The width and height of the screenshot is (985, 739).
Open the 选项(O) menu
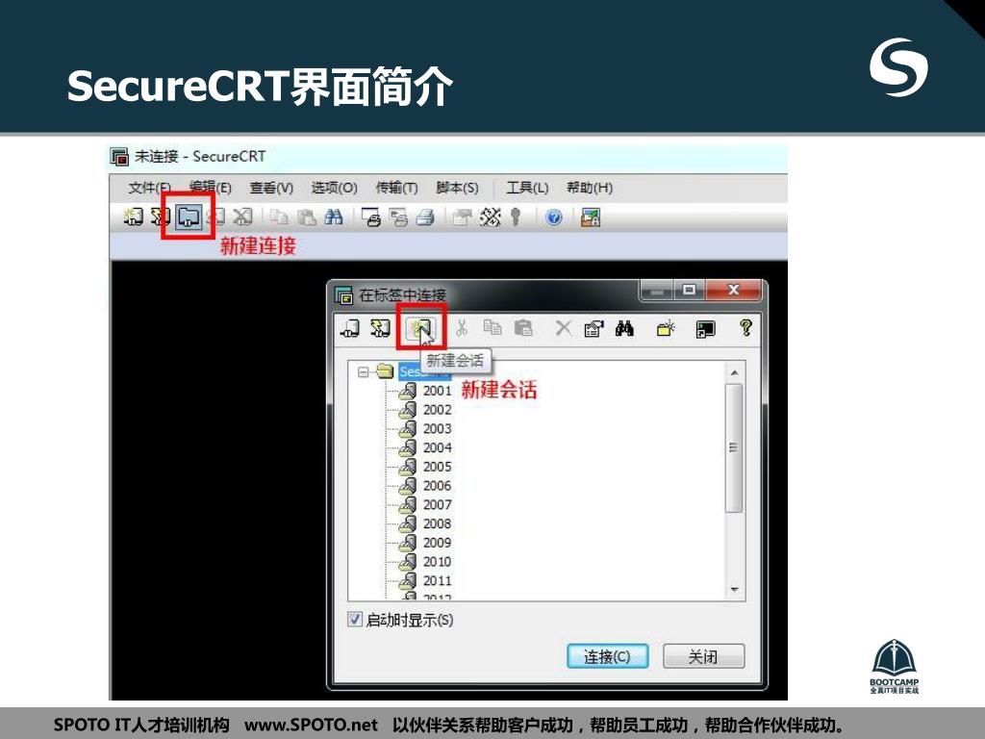(334, 188)
